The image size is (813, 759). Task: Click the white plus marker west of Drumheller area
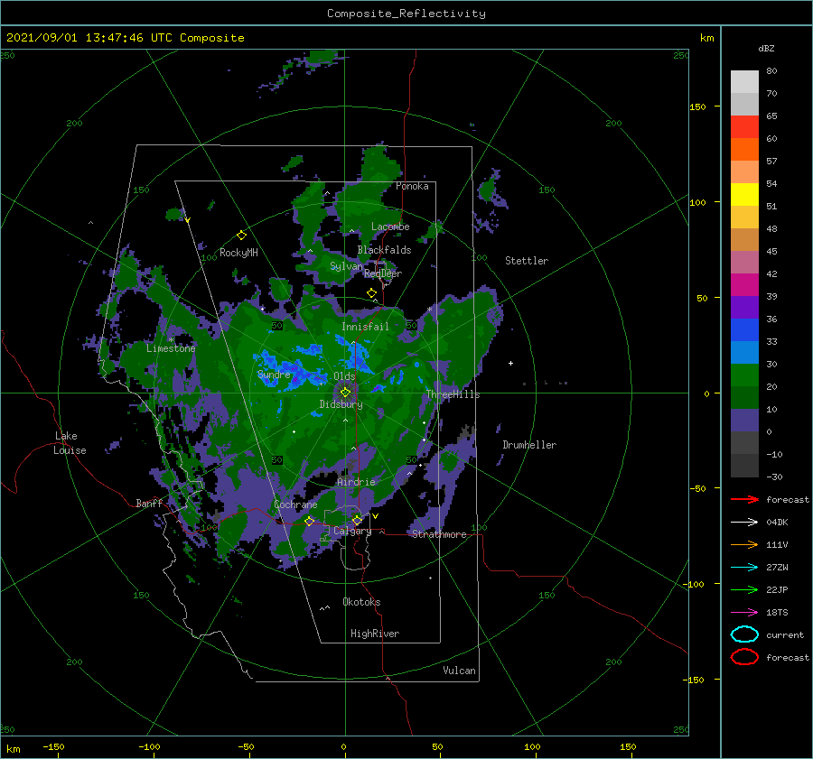(510, 363)
